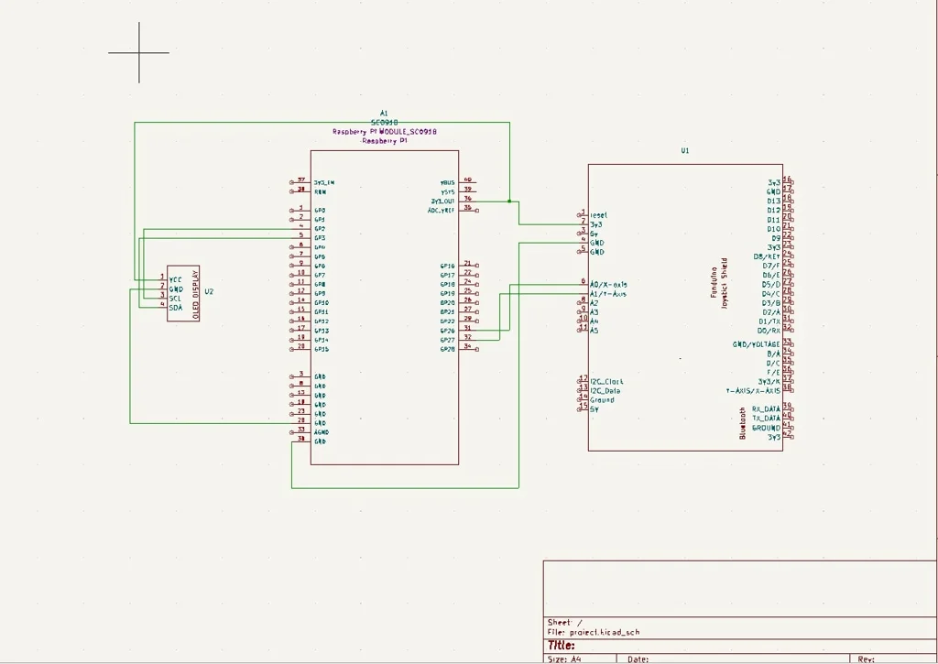
Task: Click pin number 37 beside 3V3_EN
Action: [x=301, y=180]
